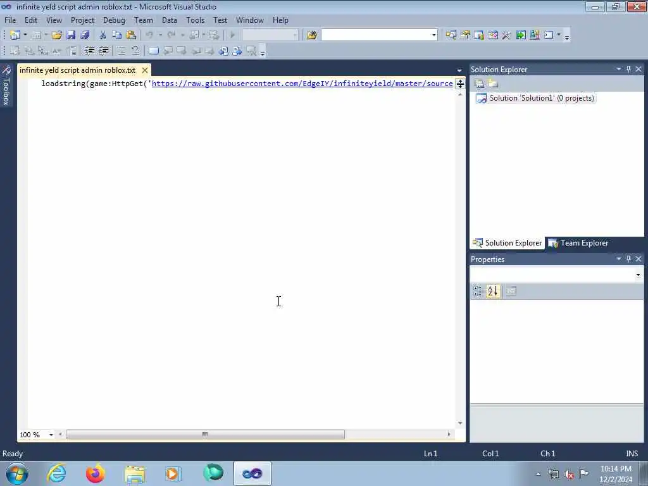Toggle auto-hide pin on Solution Explorer
The width and height of the screenshot is (648, 486).
[x=628, y=69]
